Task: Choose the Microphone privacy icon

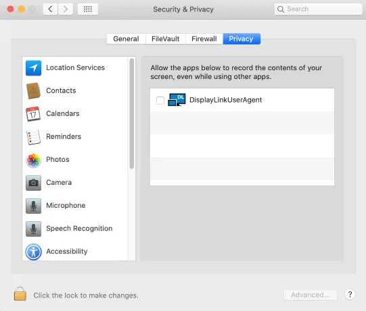Action: [33, 206]
